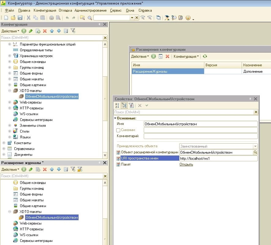Open the Отладка menu
Screen dimensions: 271x245
click(65, 10)
